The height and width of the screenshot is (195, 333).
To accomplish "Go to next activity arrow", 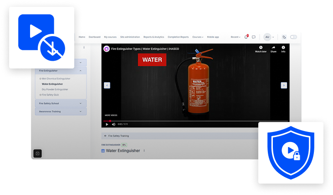I will pyautogui.click(x=284, y=85).
